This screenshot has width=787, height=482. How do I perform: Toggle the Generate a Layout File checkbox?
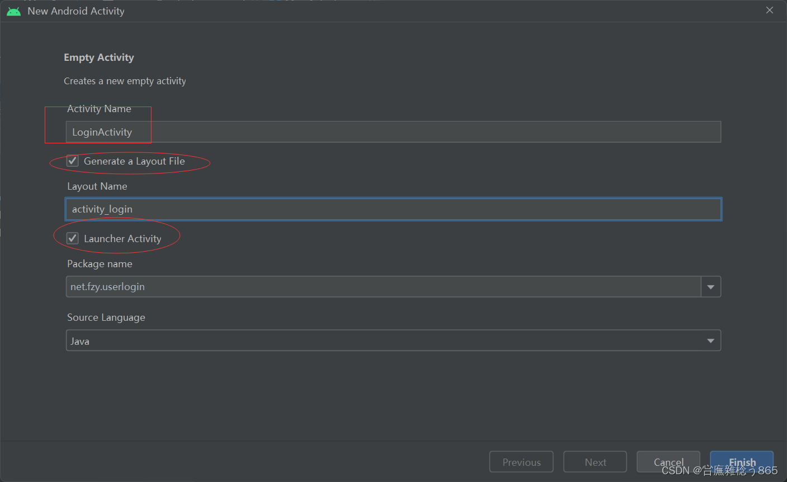73,161
